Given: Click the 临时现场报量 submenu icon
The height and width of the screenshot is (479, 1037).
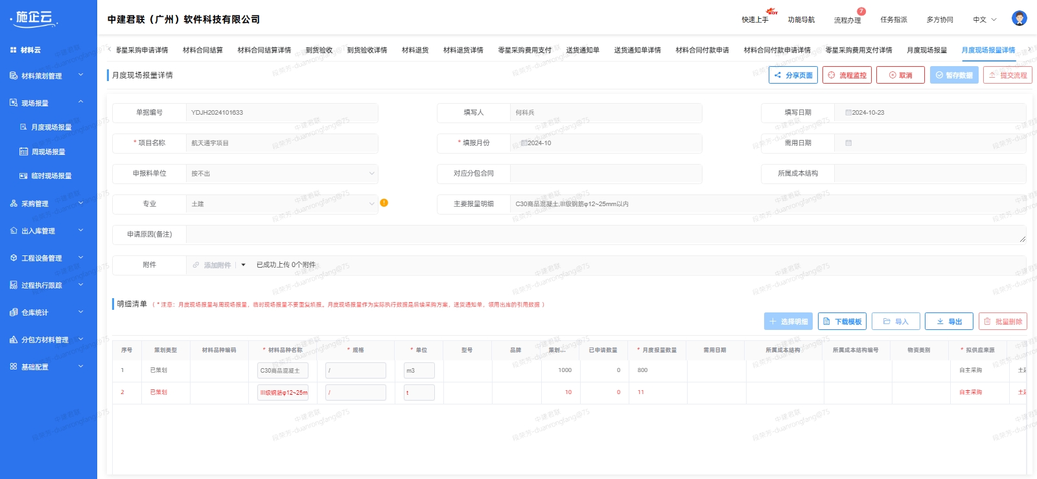Looking at the screenshot, I should pyautogui.click(x=24, y=176).
